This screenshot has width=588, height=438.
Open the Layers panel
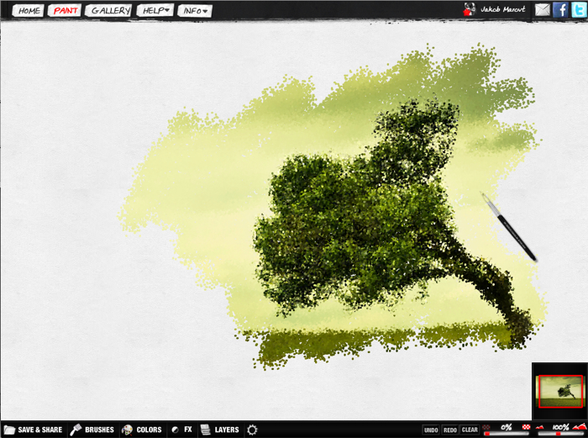[220, 430]
